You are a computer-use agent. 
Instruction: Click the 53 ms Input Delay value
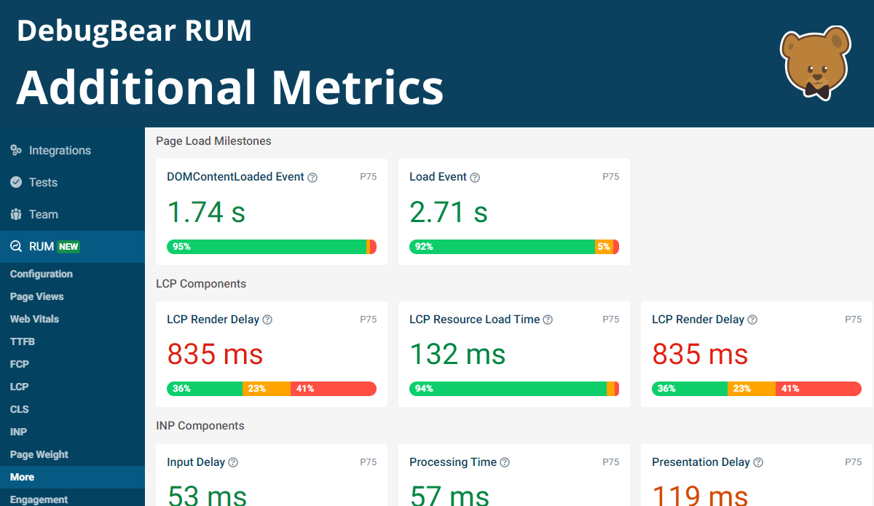point(207,495)
